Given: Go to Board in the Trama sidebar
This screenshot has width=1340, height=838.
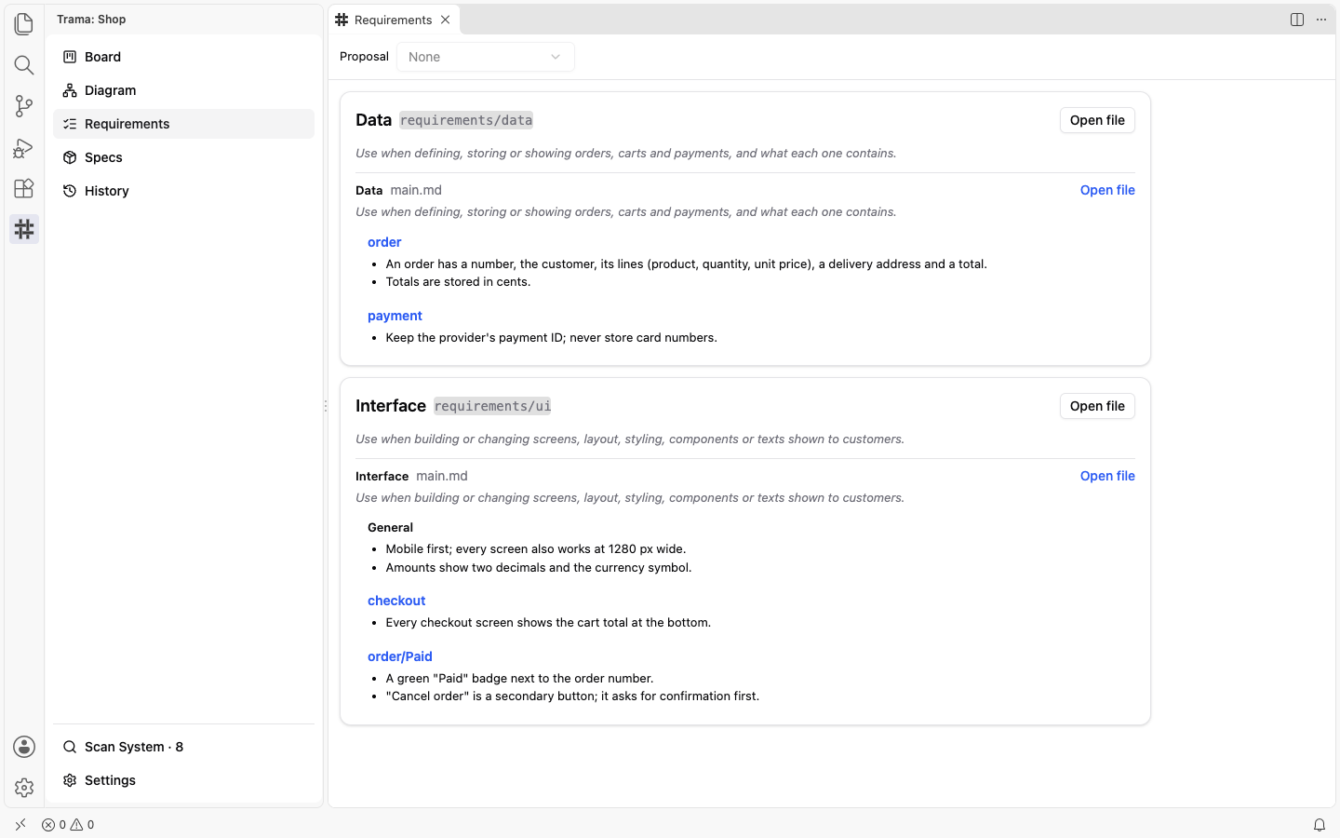Looking at the screenshot, I should click(x=184, y=57).
